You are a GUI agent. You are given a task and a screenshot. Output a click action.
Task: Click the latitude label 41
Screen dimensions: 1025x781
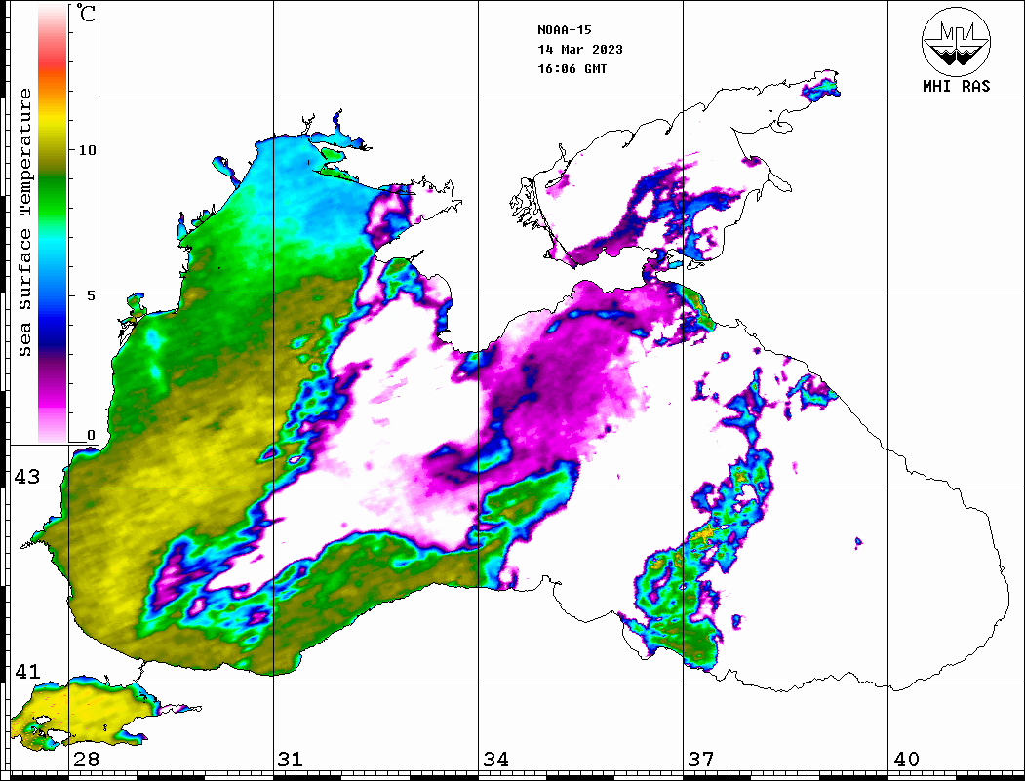27,672
